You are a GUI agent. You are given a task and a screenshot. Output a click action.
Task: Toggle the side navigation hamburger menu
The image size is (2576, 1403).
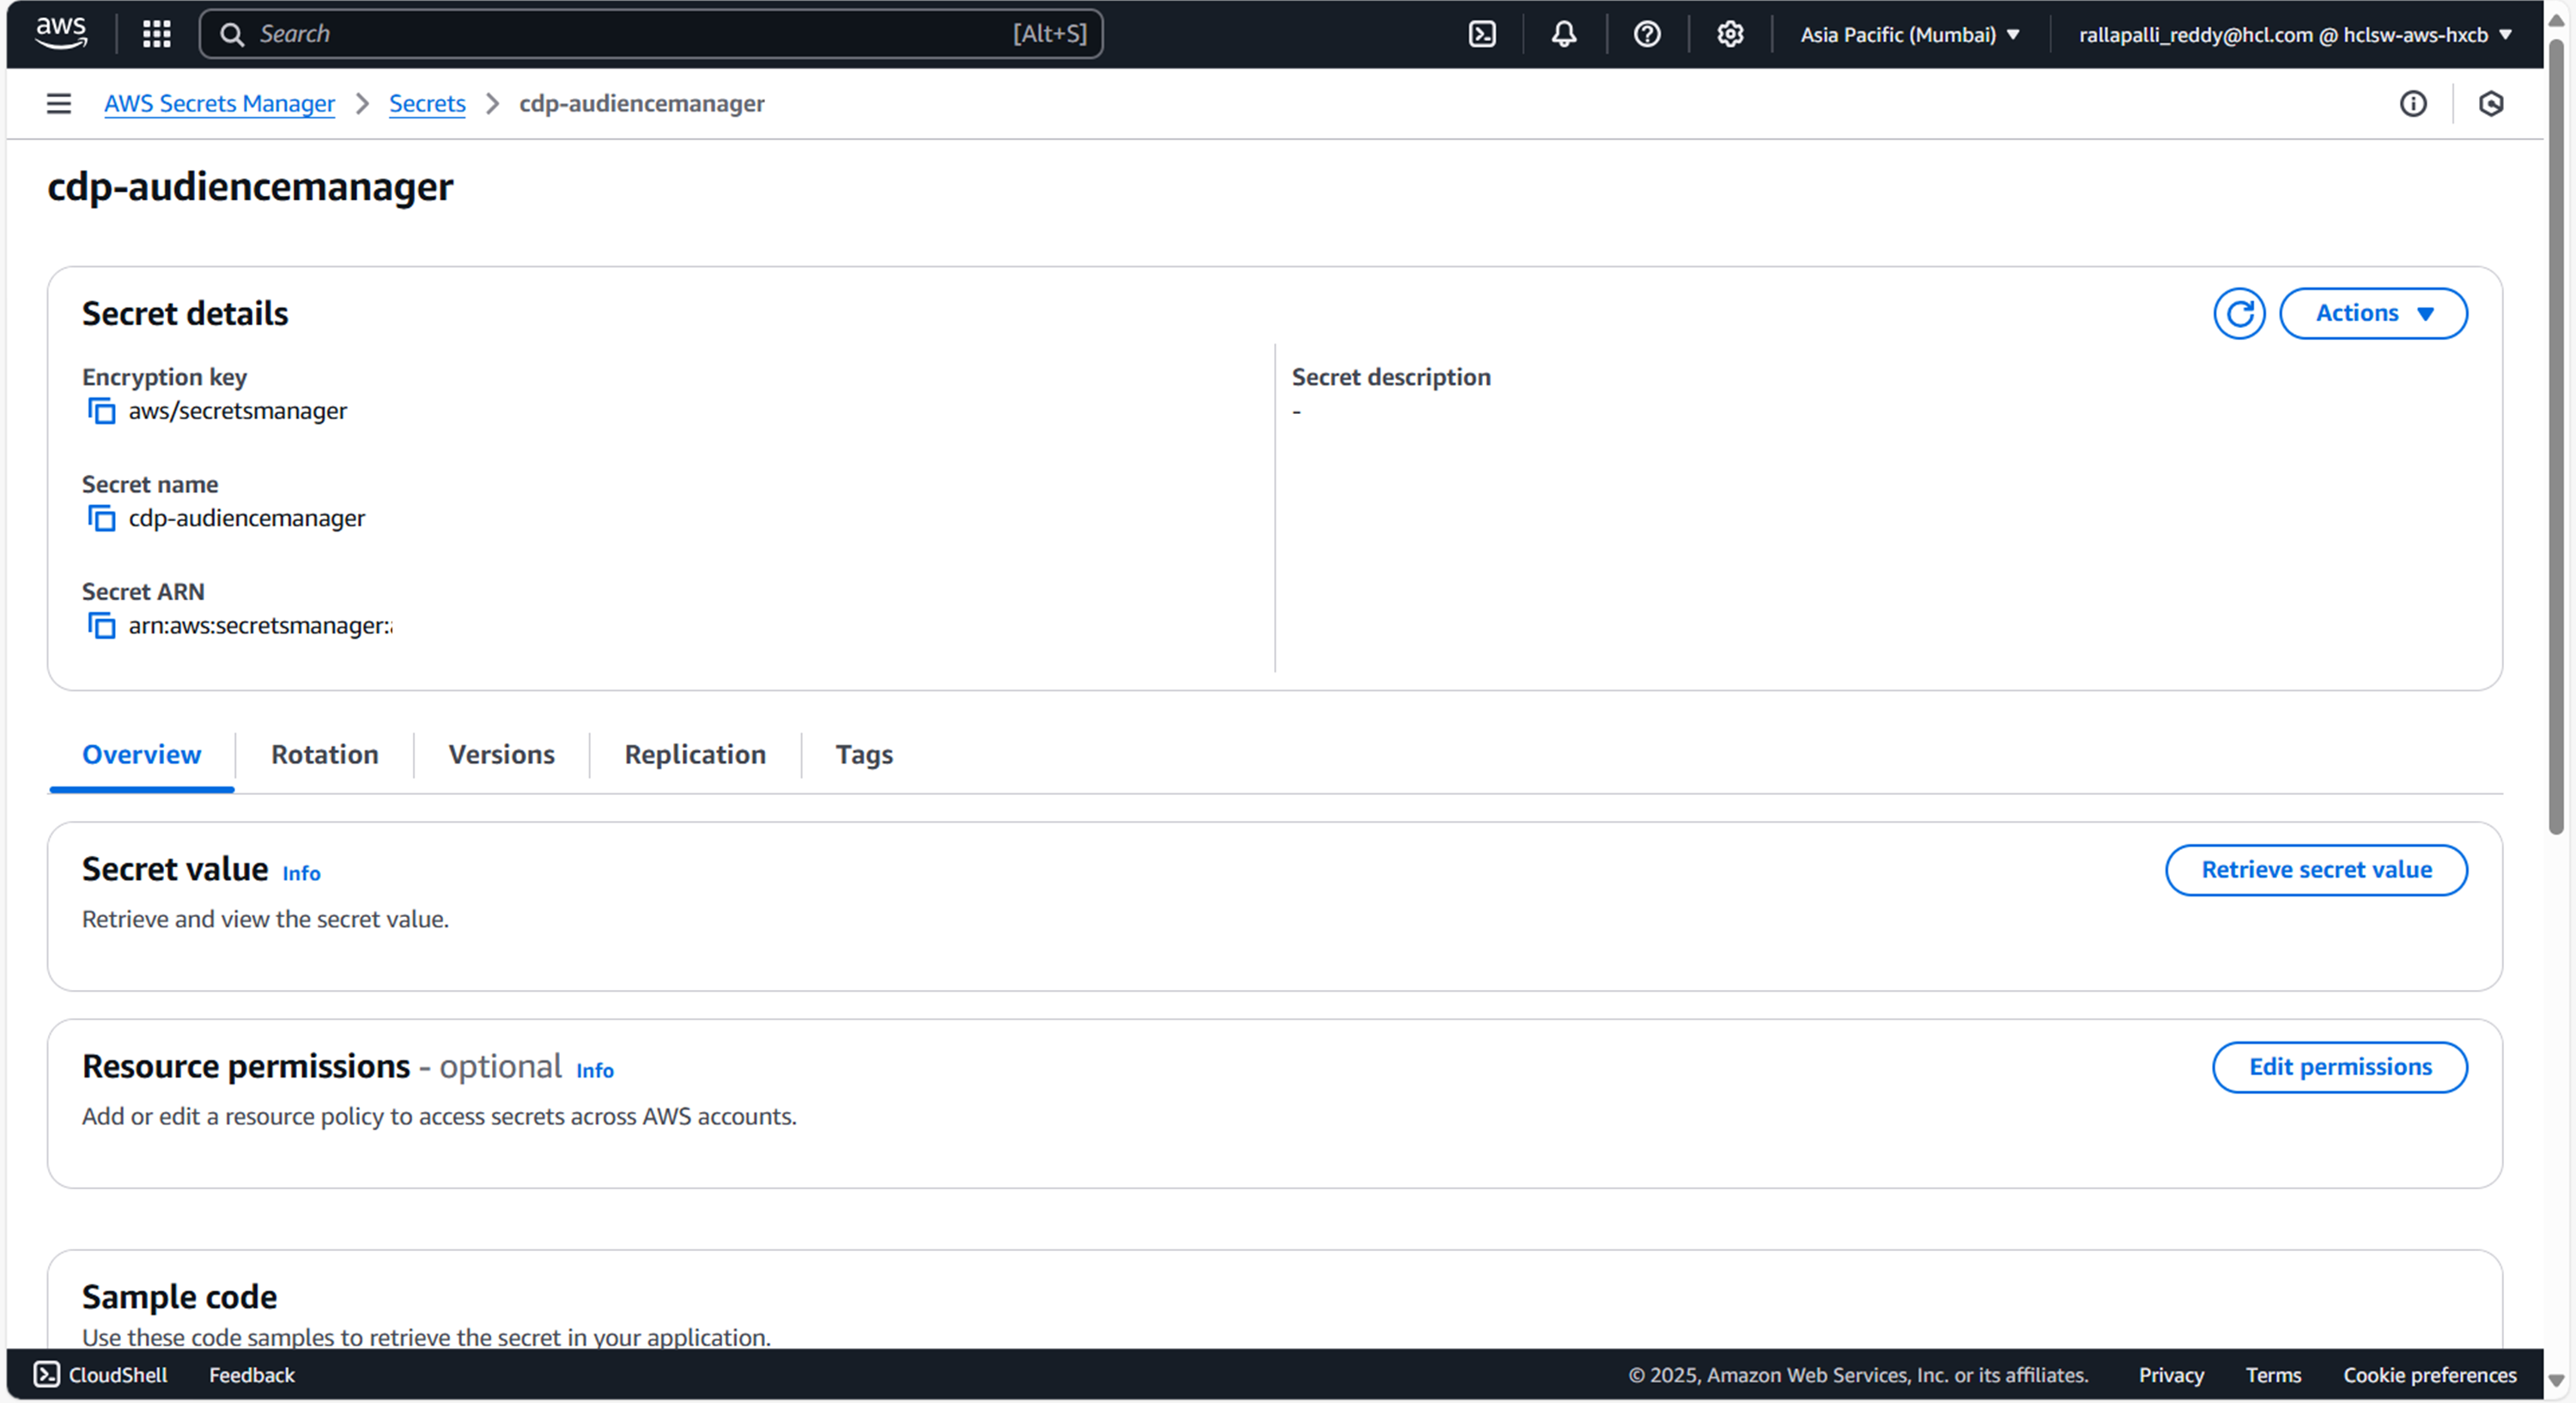[59, 104]
